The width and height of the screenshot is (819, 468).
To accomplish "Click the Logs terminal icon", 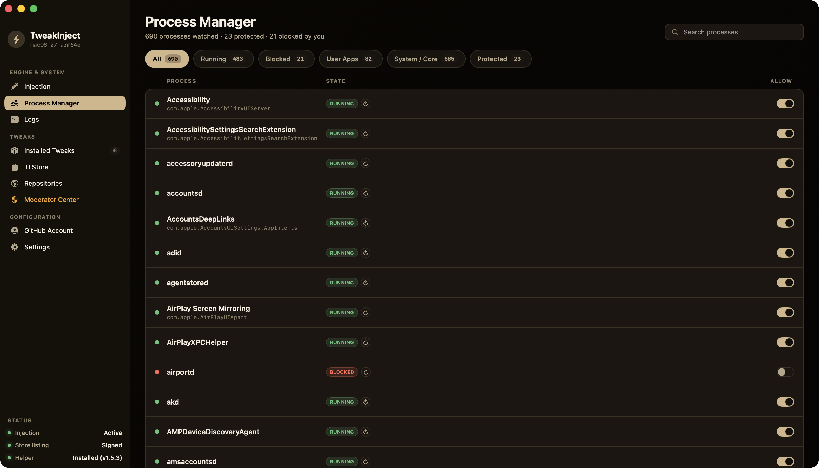I will click(14, 119).
